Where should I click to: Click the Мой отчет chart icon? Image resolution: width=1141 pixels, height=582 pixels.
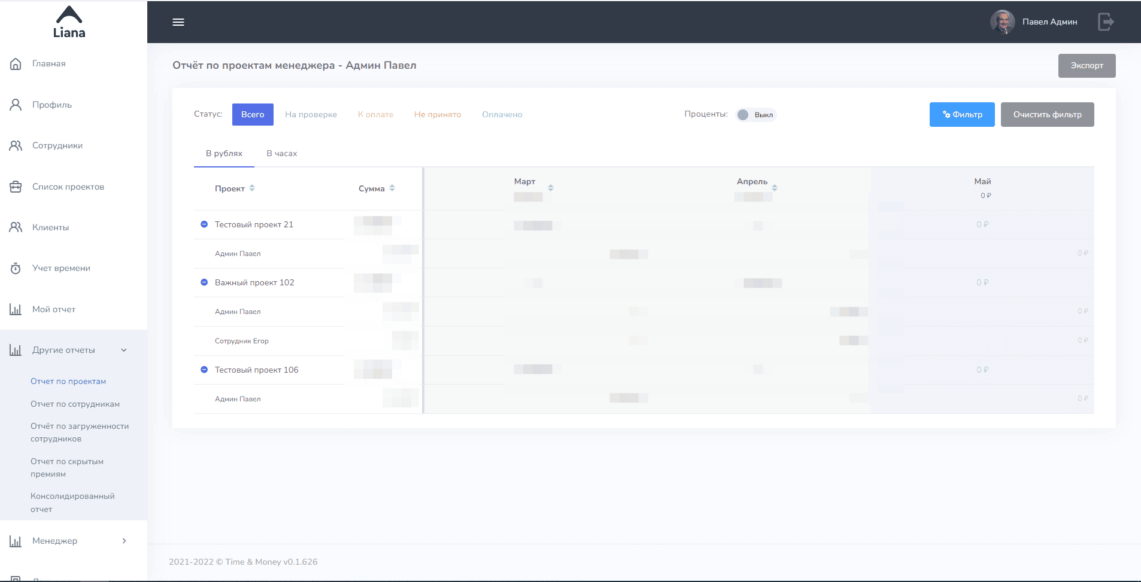[x=16, y=309]
